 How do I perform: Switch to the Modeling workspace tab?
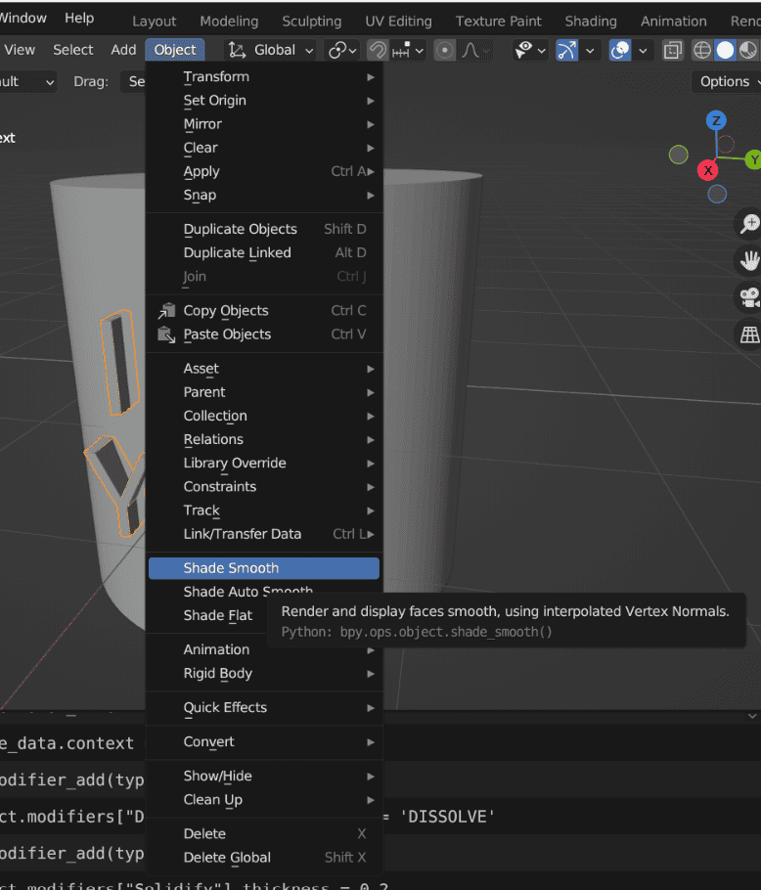[229, 22]
